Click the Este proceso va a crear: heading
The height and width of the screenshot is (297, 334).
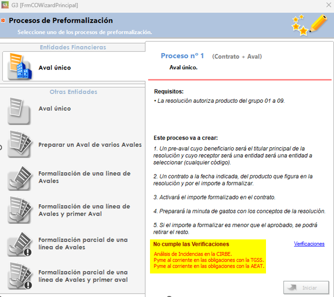pyautogui.click(x=185, y=138)
